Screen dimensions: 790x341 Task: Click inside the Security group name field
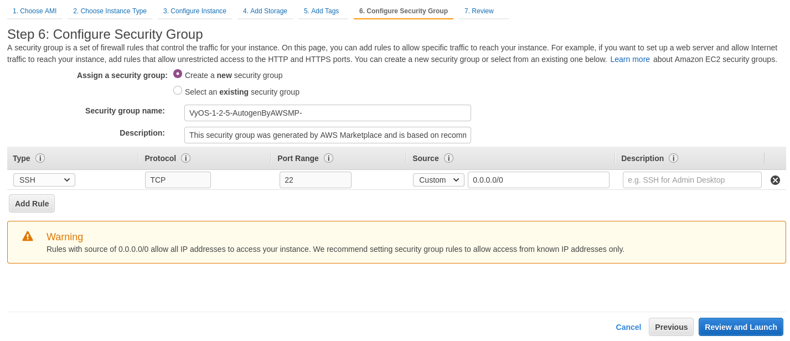(x=327, y=113)
